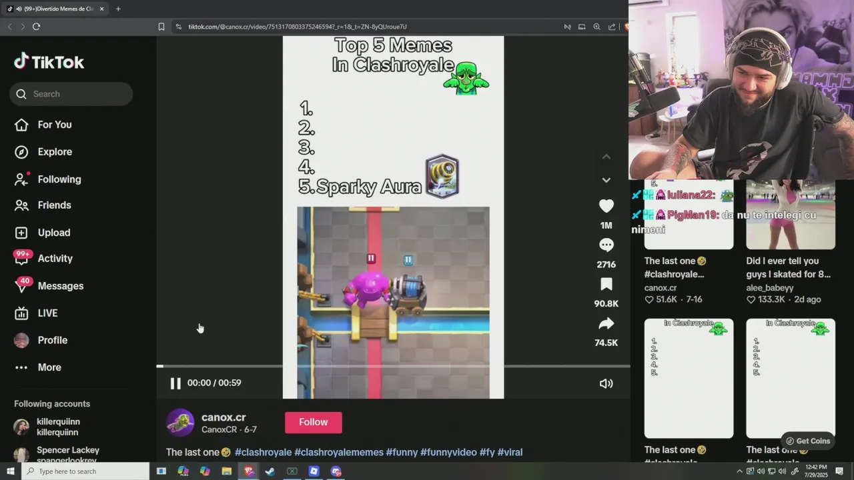The image size is (854, 480).
Task: Open Roblox from the taskbar
Action: (314, 471)
